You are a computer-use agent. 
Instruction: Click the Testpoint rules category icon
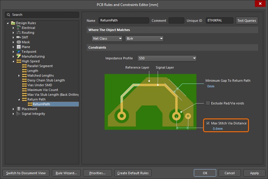tap(19, 52)
